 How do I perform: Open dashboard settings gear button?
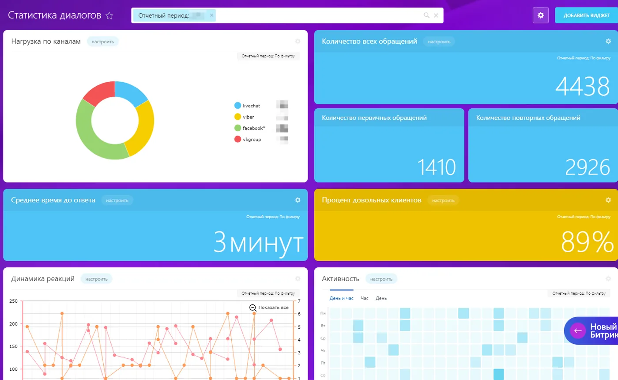(x=540, y=15)
